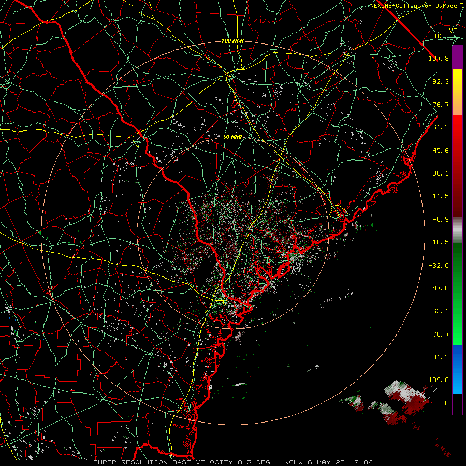The height and width of the screenshot is (466, 466).
Task: Click the -63.1 legend value
Action: [x=439, y=311]
